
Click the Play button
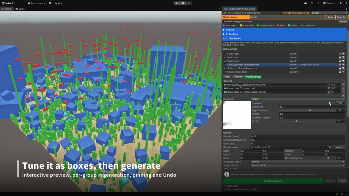pyautogui.click(x=177, y=3)
